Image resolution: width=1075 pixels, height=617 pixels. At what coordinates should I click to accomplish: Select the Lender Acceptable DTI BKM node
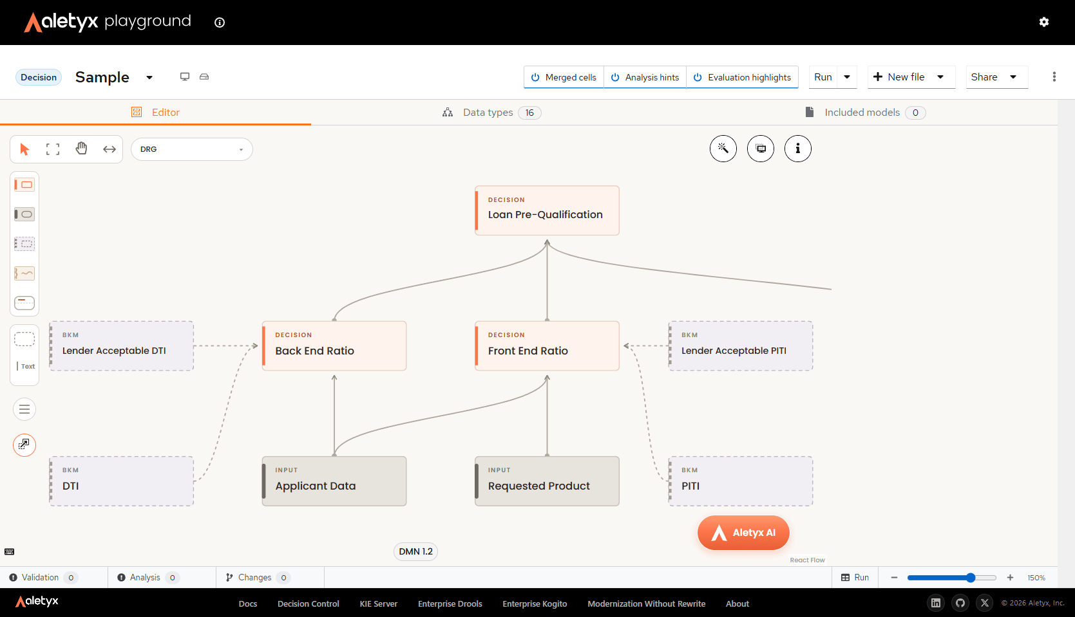coord(122,345)
